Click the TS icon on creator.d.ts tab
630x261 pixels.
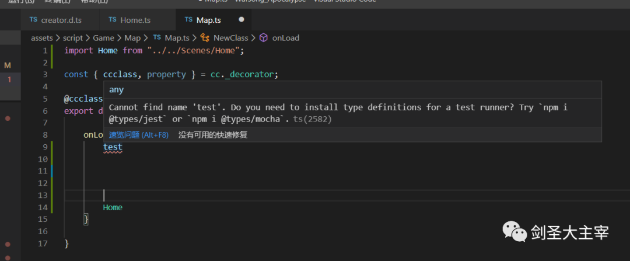point(33,20)
